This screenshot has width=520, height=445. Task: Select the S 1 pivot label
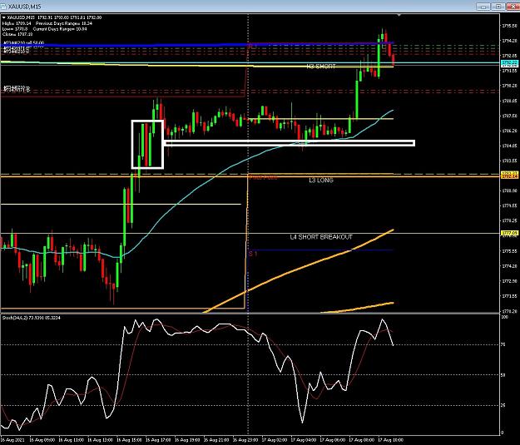coord(253,254)
